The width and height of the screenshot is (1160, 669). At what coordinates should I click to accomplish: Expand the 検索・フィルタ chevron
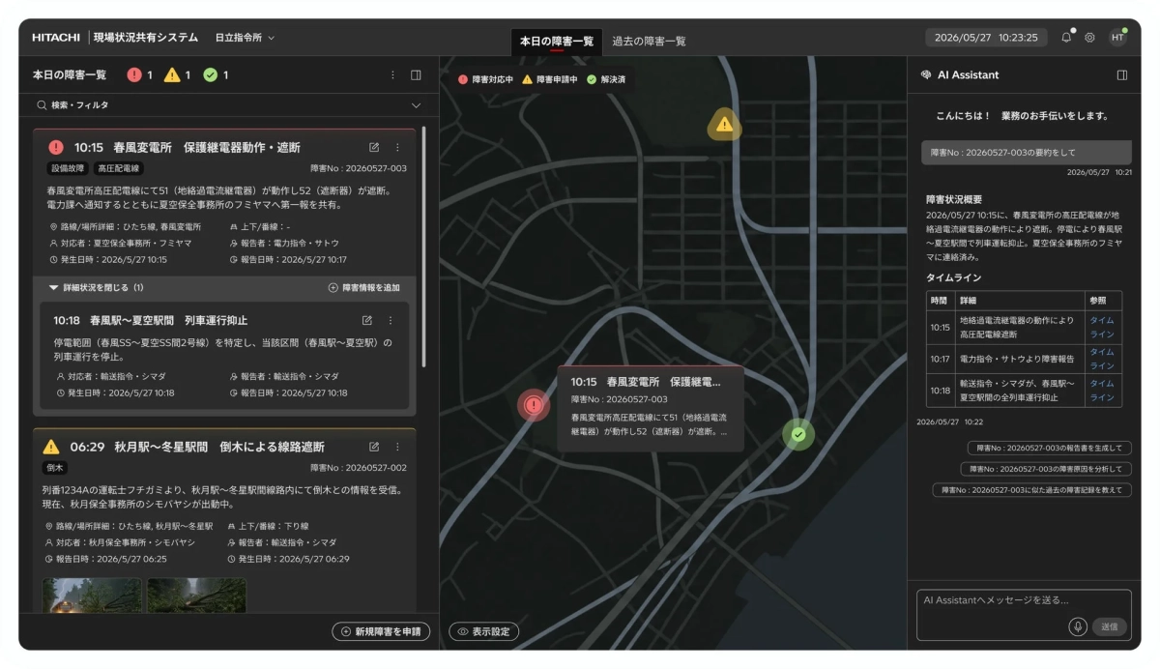pos(417,104)
